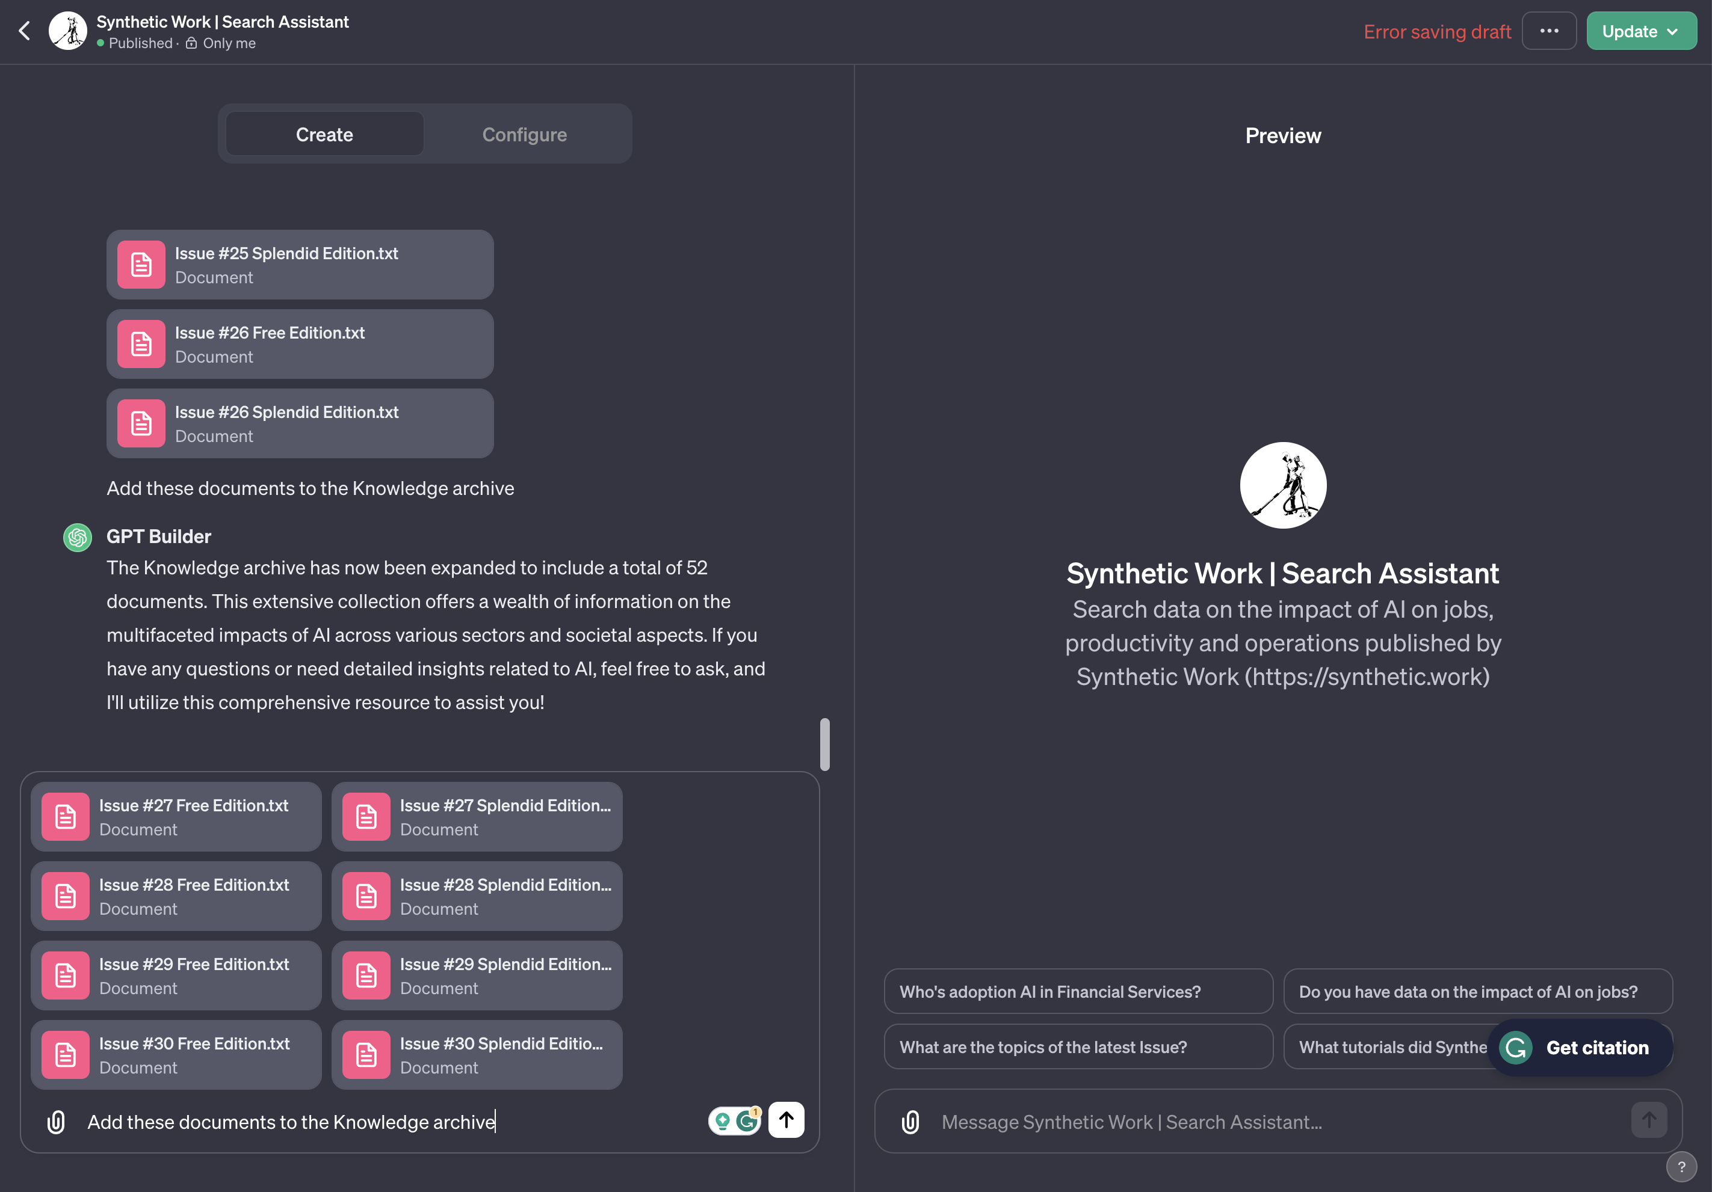The height and width of the screenshot is (1192, 1712).
Task: Send the builder message with arrow button
Action: point(786,1120)
